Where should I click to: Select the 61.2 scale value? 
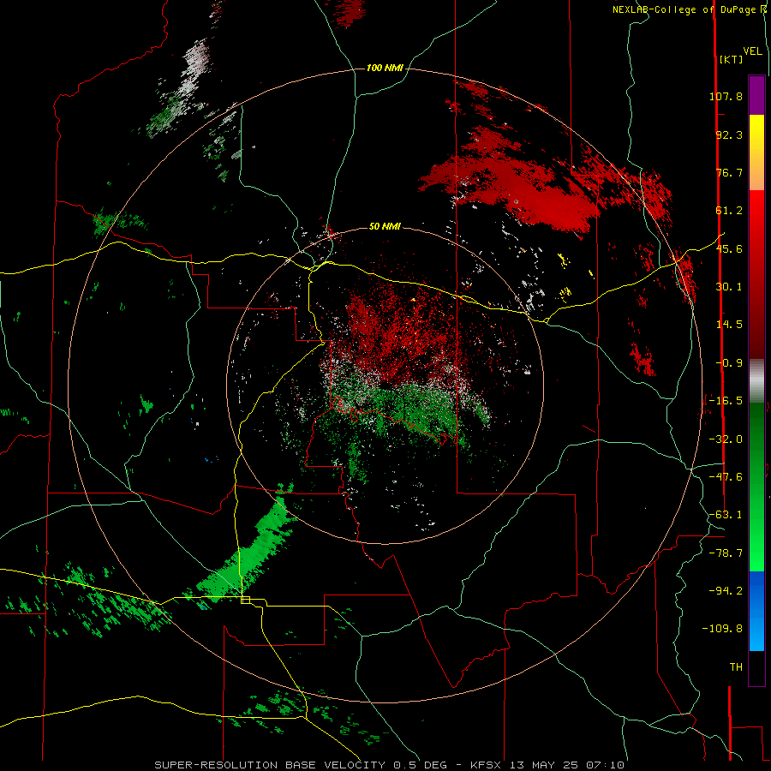pos(729,211)
